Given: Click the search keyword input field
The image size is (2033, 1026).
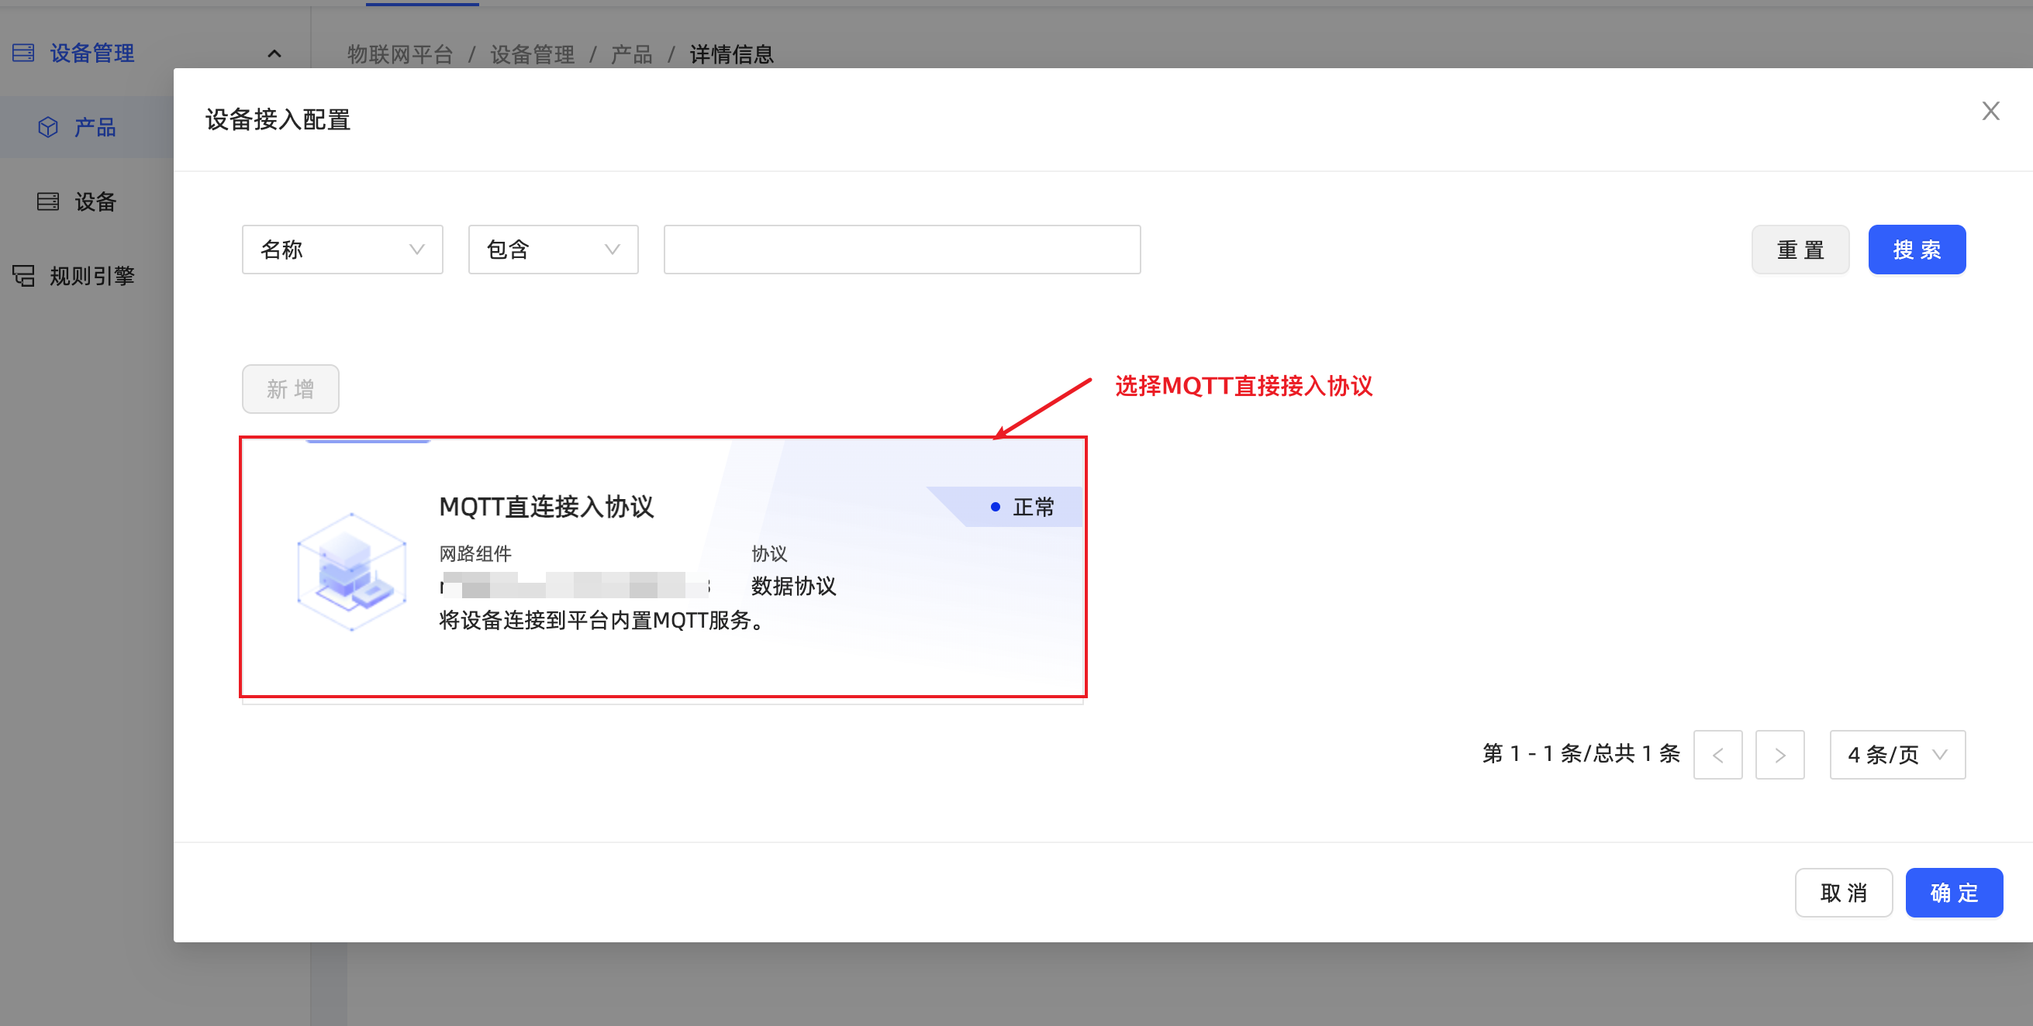Looking at the screenshot, I should point(901,250).
